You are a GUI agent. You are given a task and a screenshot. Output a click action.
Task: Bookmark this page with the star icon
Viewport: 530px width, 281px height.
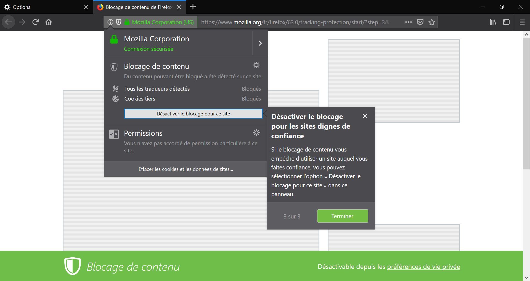tap(432, 22)
